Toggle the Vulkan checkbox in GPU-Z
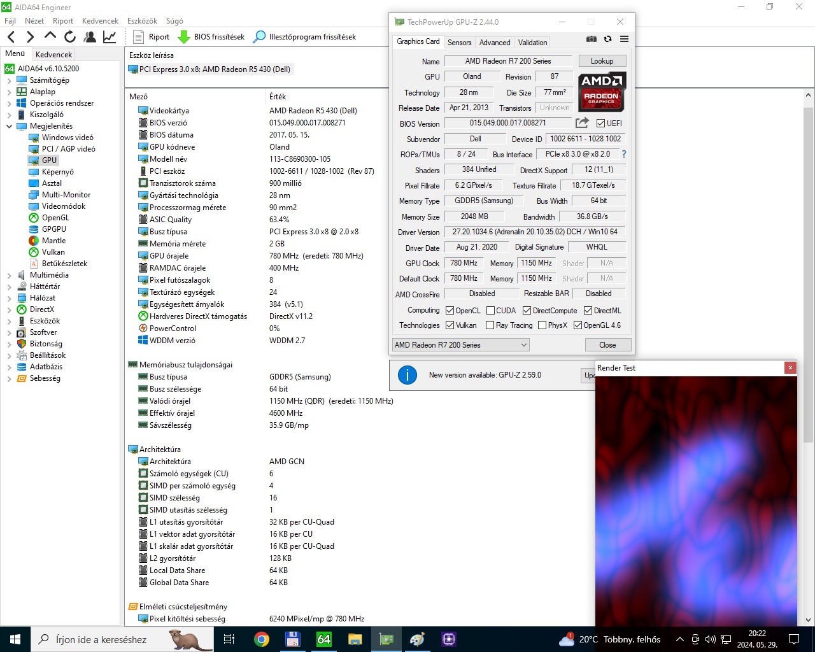Screen dimensions: 815x652 [x=450, y=325]
